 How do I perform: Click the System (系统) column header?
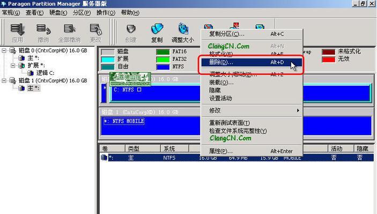174,149
